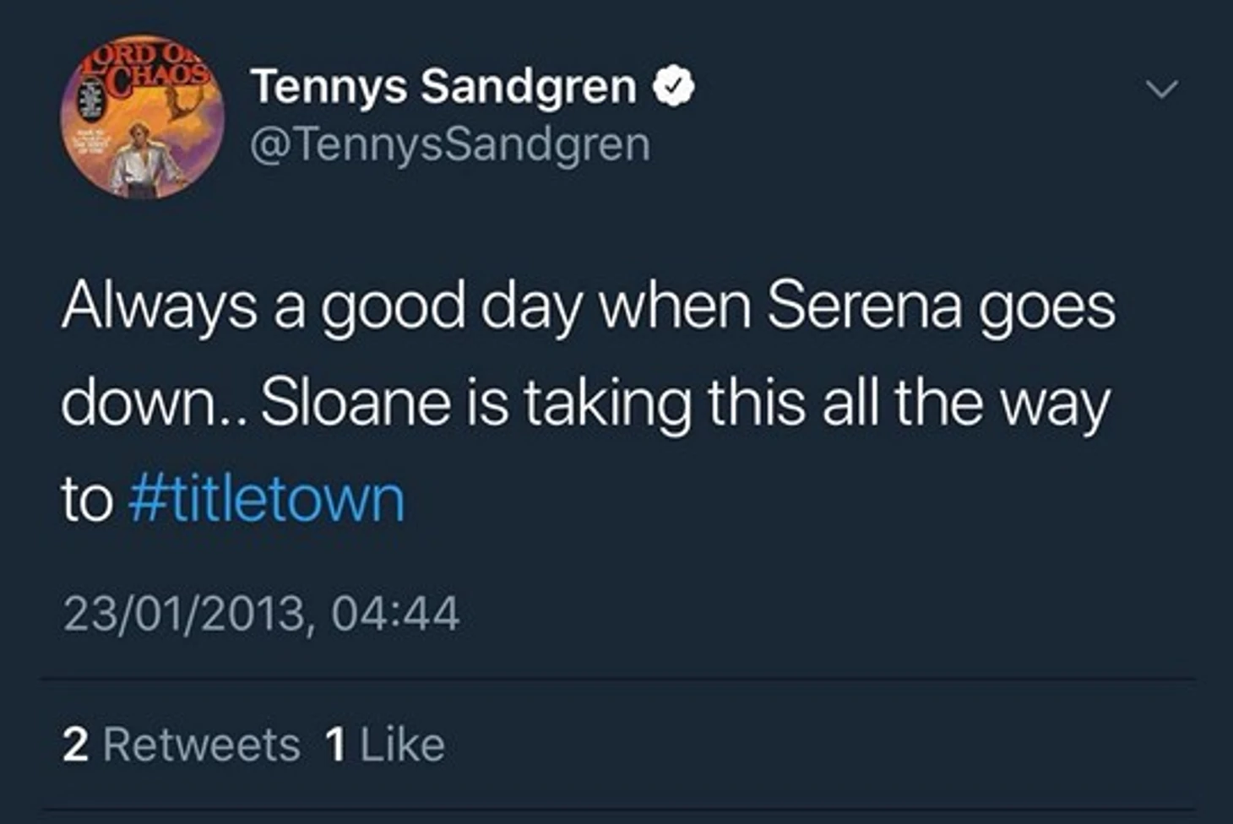Viewport: 1233px width, 824px height.
Task: Click the word Like label
Action: 402,745
